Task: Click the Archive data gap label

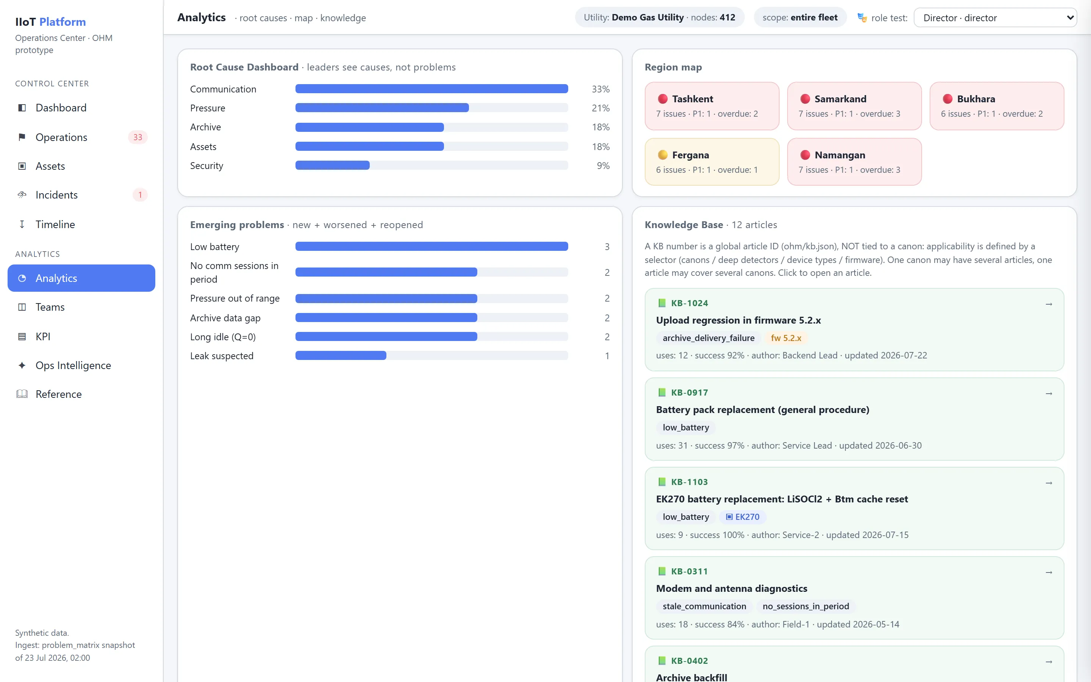Action: coord(225,318)
